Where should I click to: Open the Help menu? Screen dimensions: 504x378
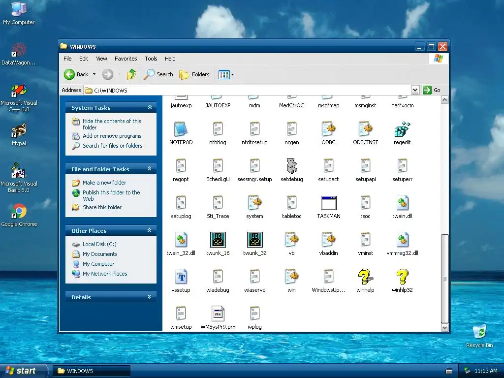(x=170, y=59)
